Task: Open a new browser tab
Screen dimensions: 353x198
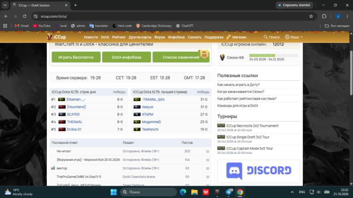Action: tap(75, 5)
